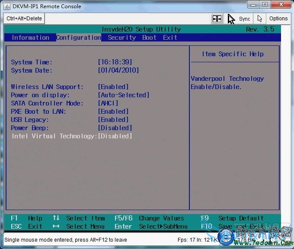
Task: Click the Rev. 3.5 version text
Action: coord(260,29)
